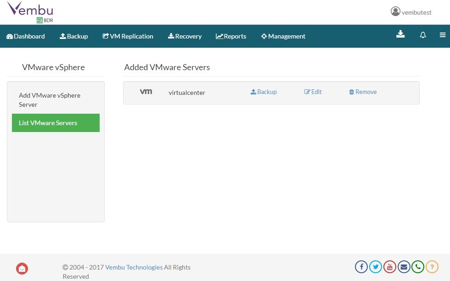
Task: Go to the Dashboard
Action: 26,36
